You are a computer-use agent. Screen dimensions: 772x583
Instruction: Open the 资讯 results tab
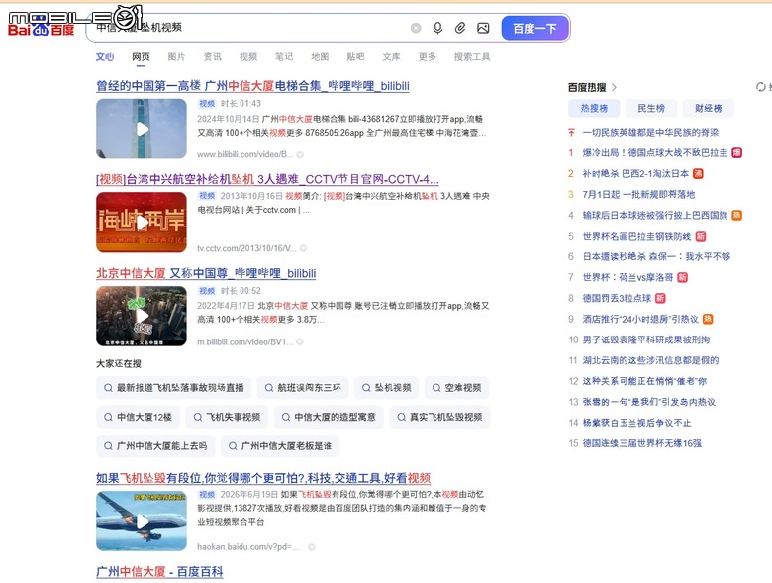pos(212,57)
